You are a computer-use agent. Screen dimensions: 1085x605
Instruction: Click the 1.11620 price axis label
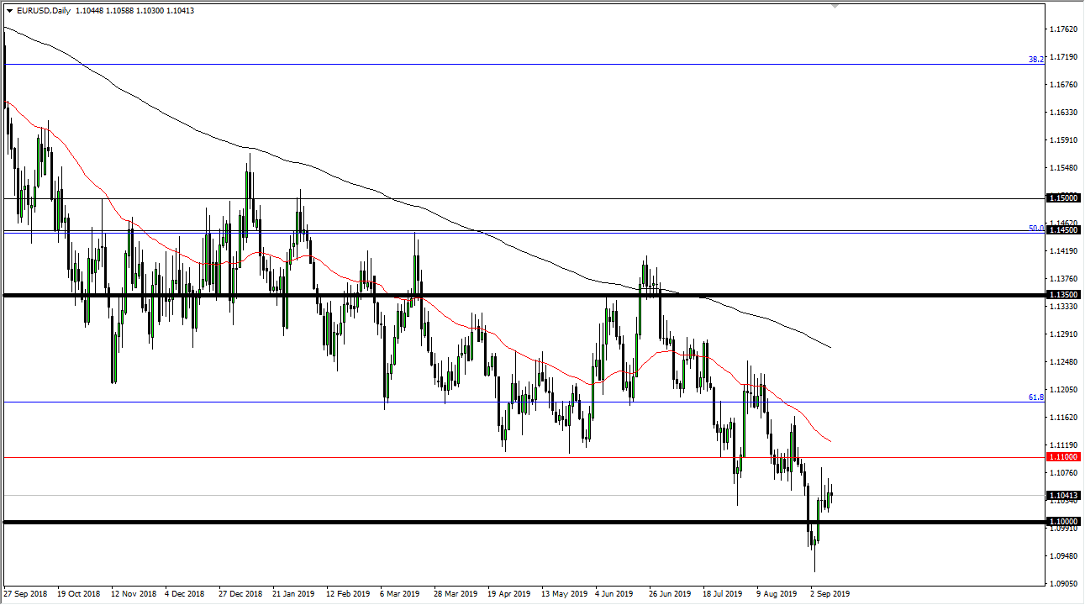click(1063, 418)
